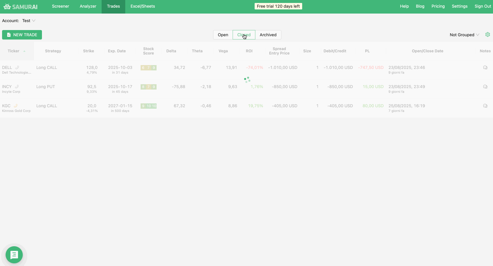Viewport: 493px width, 266px height.
Task: Click the link icon next to DELL ticker
Action: point(17,67)
